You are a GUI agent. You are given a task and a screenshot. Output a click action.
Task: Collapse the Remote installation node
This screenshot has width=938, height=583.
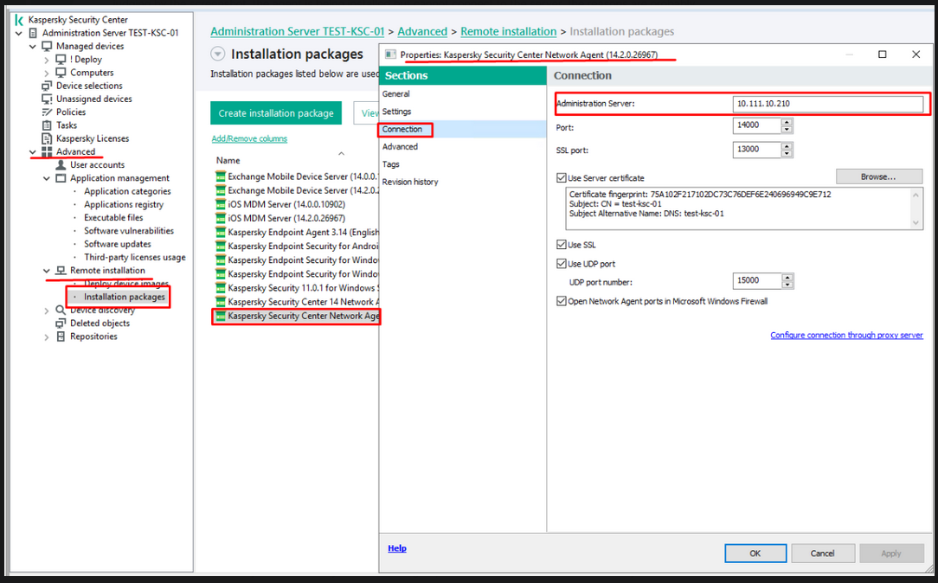pos(47,271)
